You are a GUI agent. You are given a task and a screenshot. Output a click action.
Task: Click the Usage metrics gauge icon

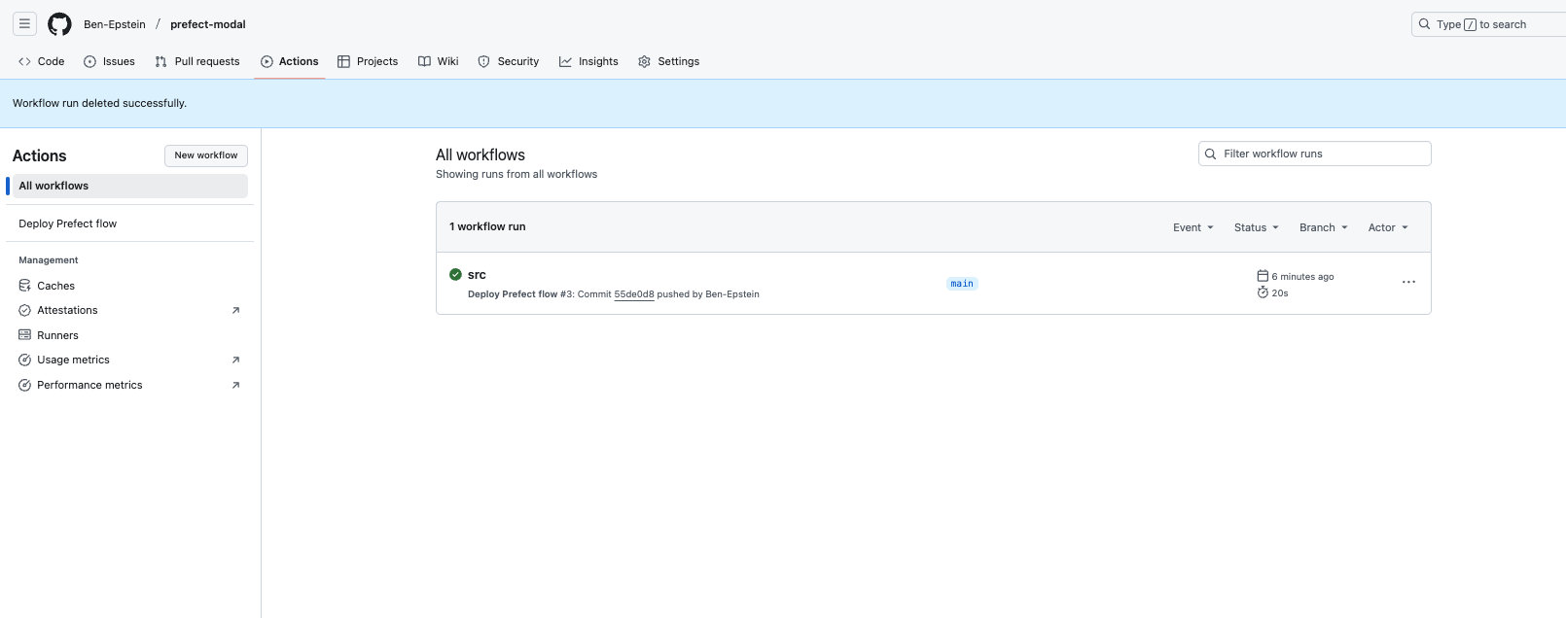[x=25, y=360]
